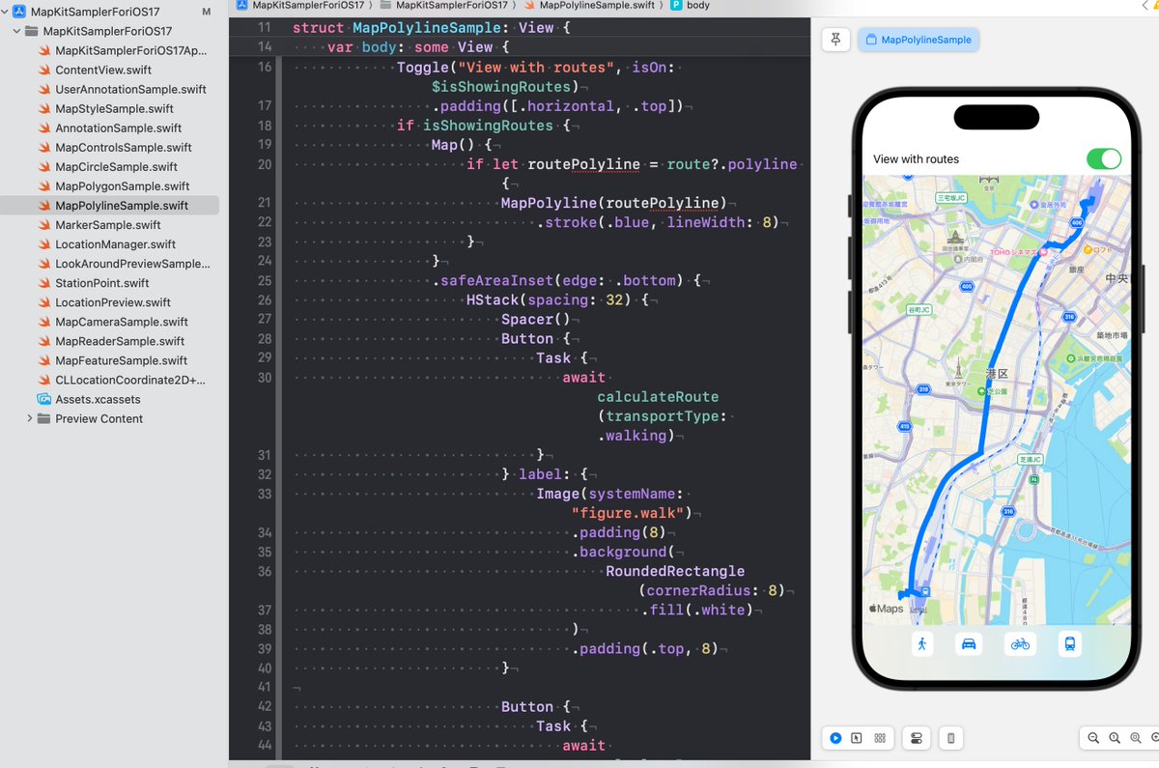Click the .stroke(.blue, lineWidth: 8) code line

tap(657, 222)
